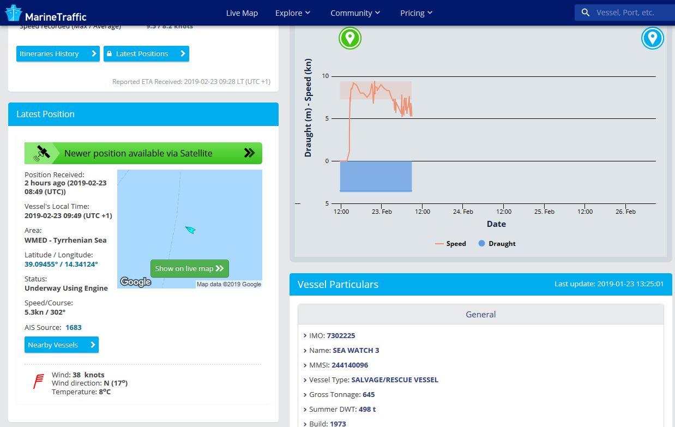
Task: Click the 'Wind: 38 knots' text
Action: point(78,375)
